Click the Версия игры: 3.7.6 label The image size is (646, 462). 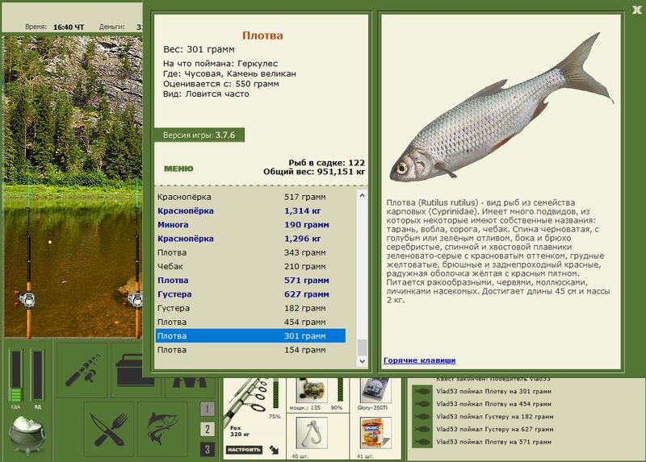[x=199, y=135]
